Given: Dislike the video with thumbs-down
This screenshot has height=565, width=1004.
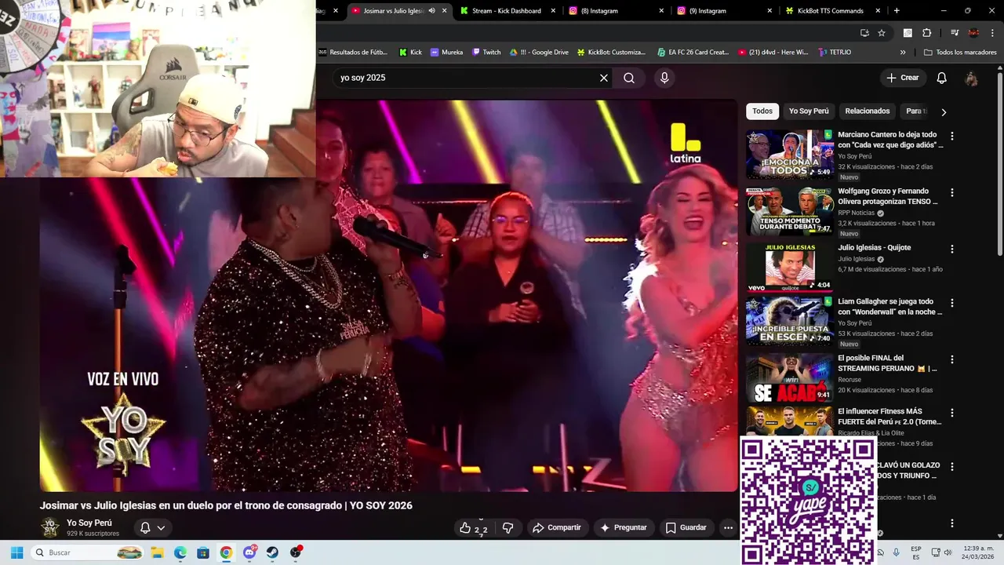Looking at the screenshot, I should tap(507, 528).
